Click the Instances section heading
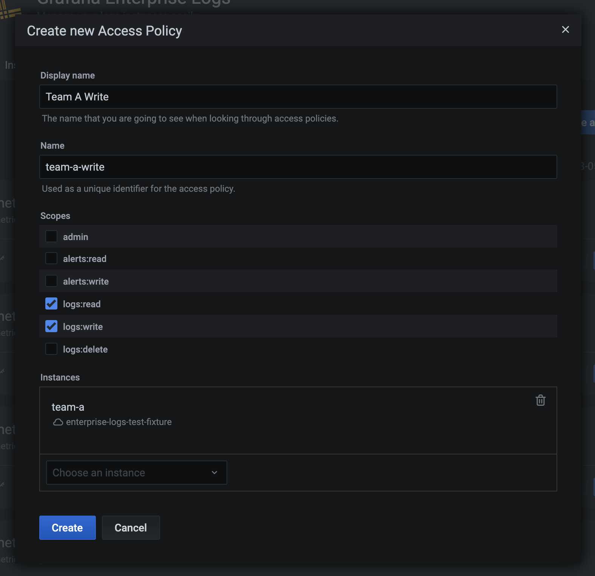This screenshot has width=595, height=576. pyautogui.click(x=60, y=377)
